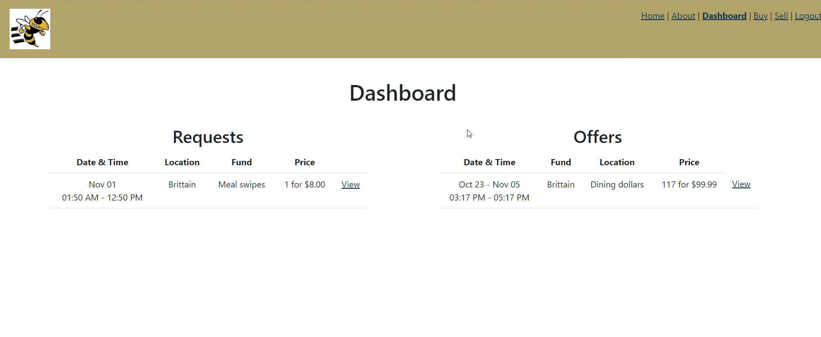
Task: Click Price header in Offers table
Action: 689,162
